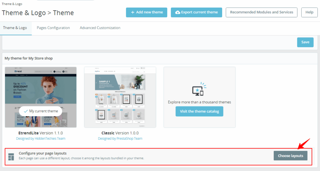Viewport: 320px width, 171px height.
Task: Open the Advanced Customization tab
Action: coord(100,28)
